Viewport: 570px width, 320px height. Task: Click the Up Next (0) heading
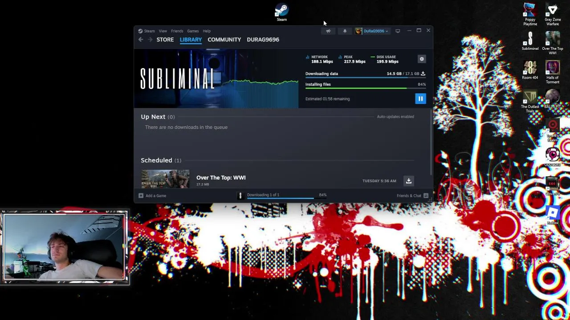tap(158, 117)
